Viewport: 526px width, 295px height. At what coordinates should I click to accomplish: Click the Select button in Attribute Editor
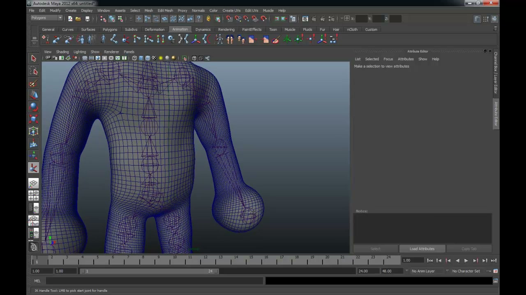tap(376, 249)
